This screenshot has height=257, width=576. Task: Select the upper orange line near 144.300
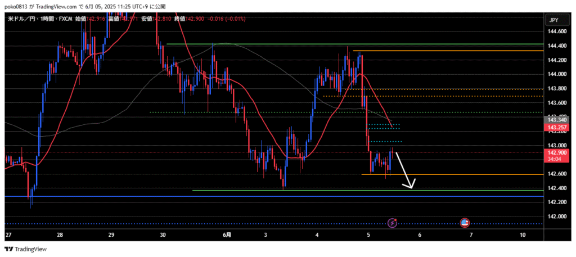click(450, 51)
